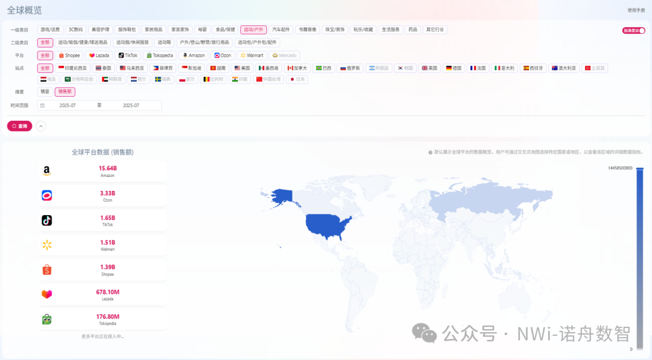Open the start month 2025-07 picker

click(67, 106)
